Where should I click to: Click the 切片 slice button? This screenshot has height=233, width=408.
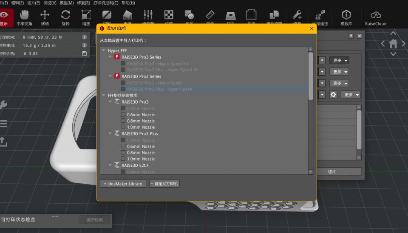tap(332, 171)
